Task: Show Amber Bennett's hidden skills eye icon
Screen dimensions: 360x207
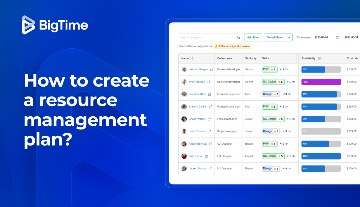Action: click(286, 144)
